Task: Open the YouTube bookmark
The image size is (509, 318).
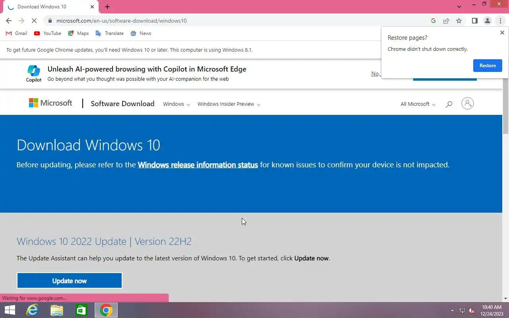Action: tap(48, 33)
